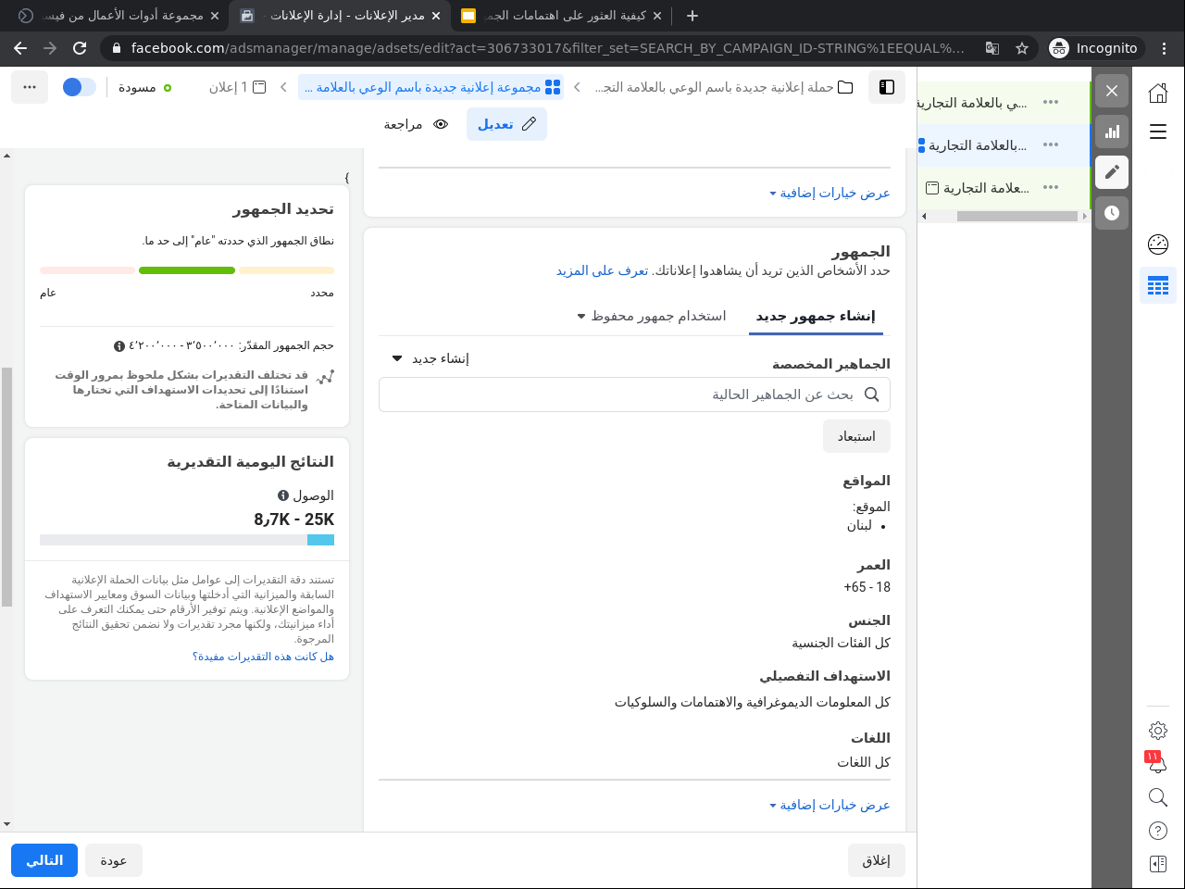The height and width of the screenshot is (889, 1185).
Task: Click the بحث عن الجماهير الحالية search field
Action: point(634,394)
